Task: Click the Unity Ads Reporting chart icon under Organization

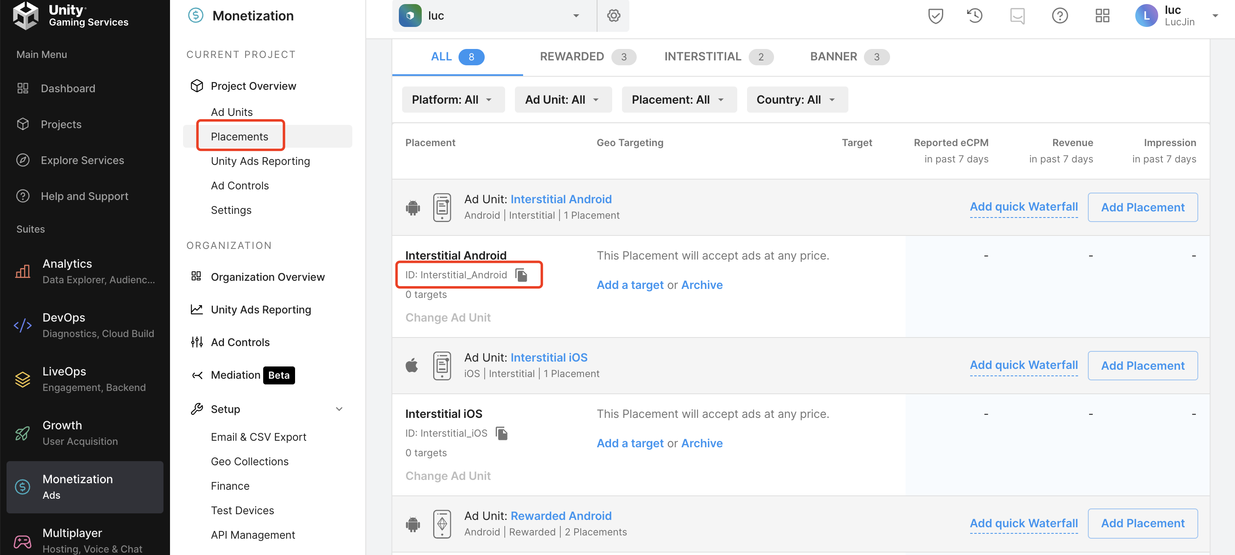Action: click(x=197, y=309)
